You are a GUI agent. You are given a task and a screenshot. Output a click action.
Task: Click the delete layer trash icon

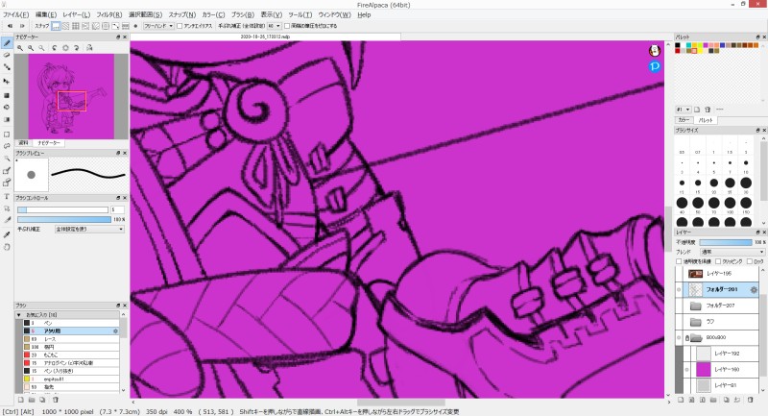coord(750,400)
